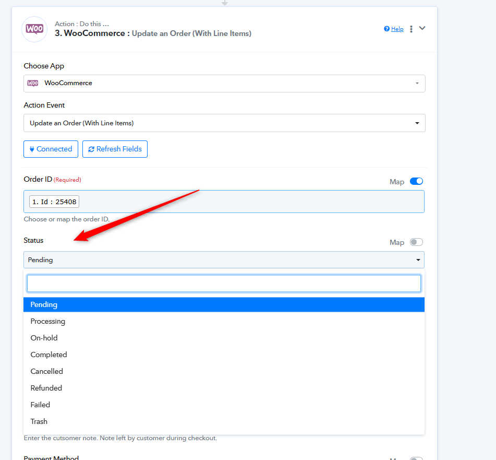Choose On-hold from status list
Image resolution: width=496 pixels, height=460 pixels.
coord(44,338)
